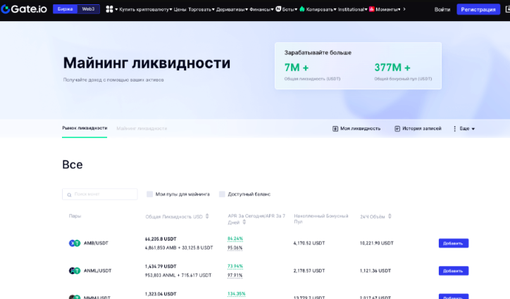The width and height of the screenshot is (510, 299).
Task: Click the ANML/USDT pair coin icon
Action: pyautogui.click(x=75, y=271)
